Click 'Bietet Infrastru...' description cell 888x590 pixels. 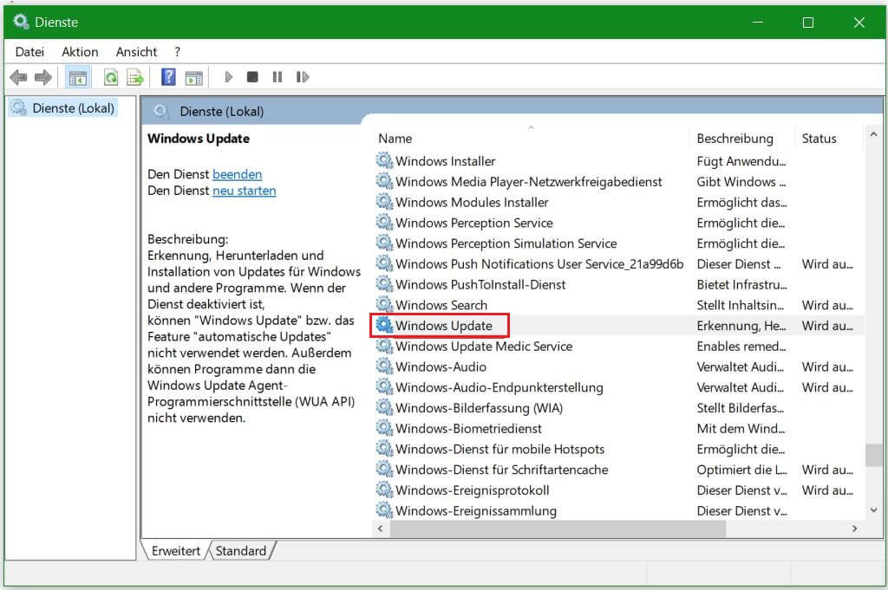tap(742, 284)
